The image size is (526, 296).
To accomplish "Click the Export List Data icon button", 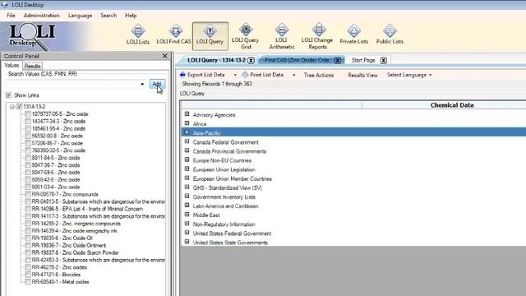I will 202,75.
